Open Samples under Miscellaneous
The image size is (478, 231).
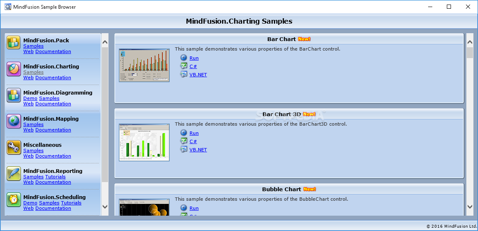[x=34, y=151]
